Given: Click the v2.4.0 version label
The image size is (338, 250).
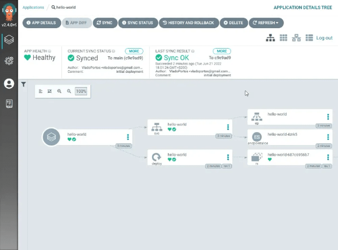Looking at the screenshot, I should 9,25.
